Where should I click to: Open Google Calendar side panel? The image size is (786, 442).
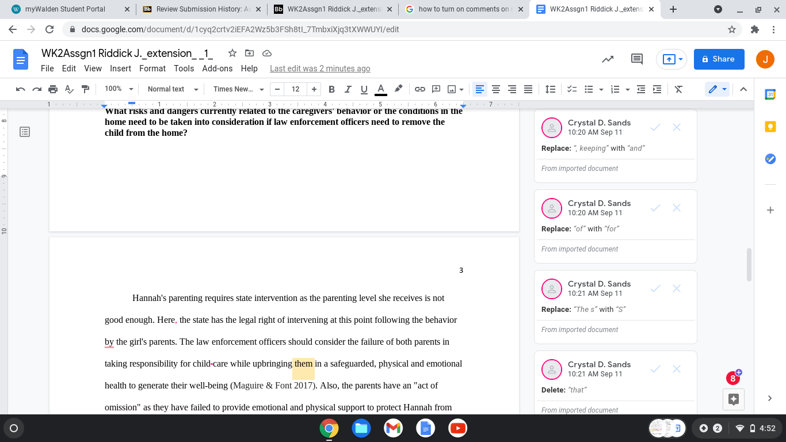pyautogui.click(x=770, y=95)
